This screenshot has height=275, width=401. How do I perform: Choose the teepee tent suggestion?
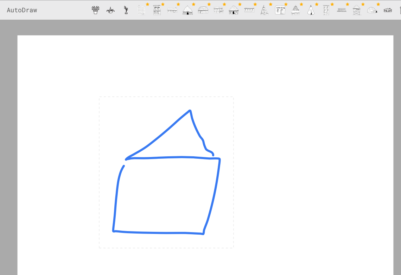tap(311, 10)
